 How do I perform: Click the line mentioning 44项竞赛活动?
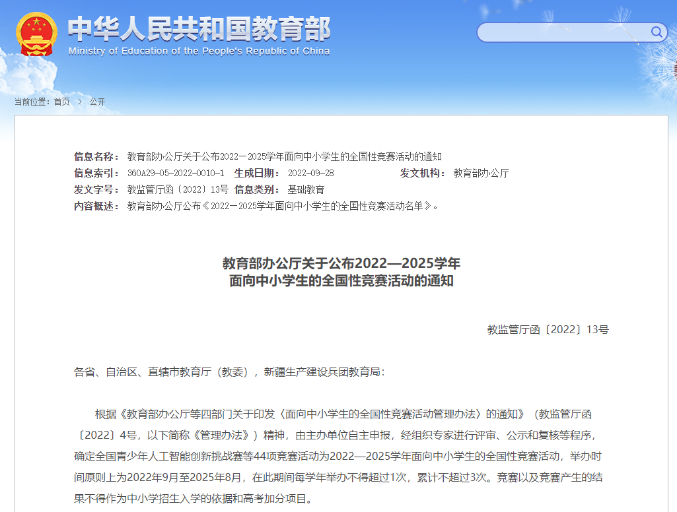[338, 457]
